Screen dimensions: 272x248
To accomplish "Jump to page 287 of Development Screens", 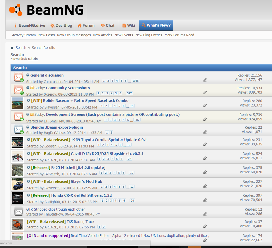I will click(137, 120).
